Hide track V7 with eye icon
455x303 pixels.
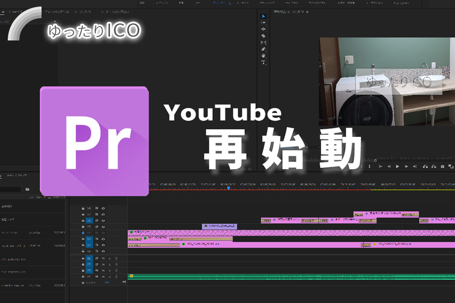point(103,215)
